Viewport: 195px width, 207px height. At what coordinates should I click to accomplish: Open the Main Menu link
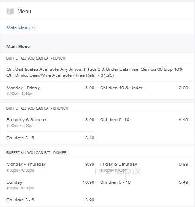pyautogui.click(x=18, y=28)
